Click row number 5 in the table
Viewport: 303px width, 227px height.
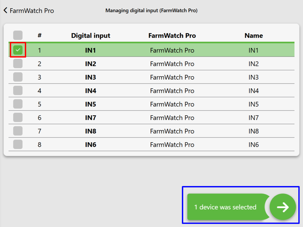(39, 104)
